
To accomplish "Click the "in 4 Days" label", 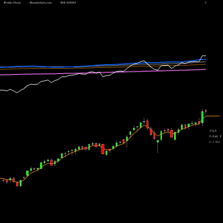I will [x=215, y=142].
